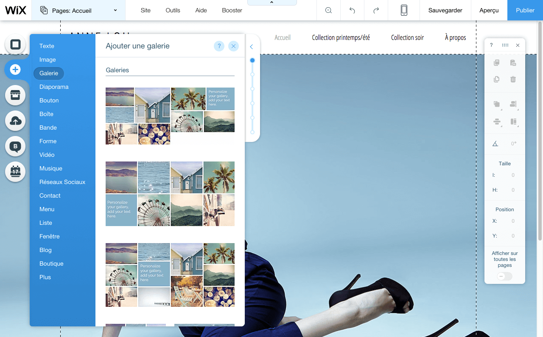Screen dimensions: 543x337
Task: Click Sauvegarder to save the site
Action: pyautogui.click(x=445, y=10)
